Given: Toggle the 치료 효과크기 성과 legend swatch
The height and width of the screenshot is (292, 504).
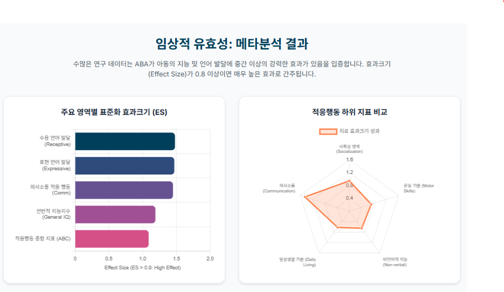Looking at the screenshot, I should pyautogui.click(x=328, y=131).
